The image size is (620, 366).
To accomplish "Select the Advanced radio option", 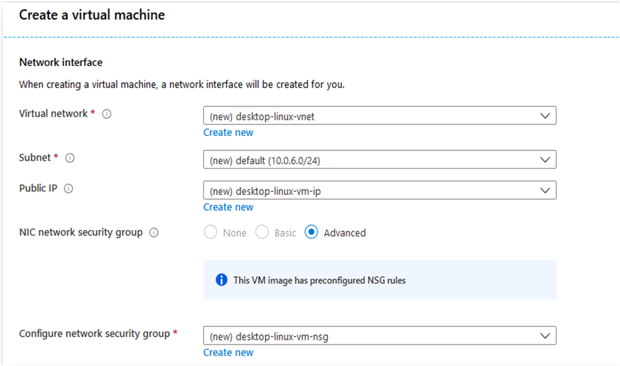I will (x=311, y=232).
